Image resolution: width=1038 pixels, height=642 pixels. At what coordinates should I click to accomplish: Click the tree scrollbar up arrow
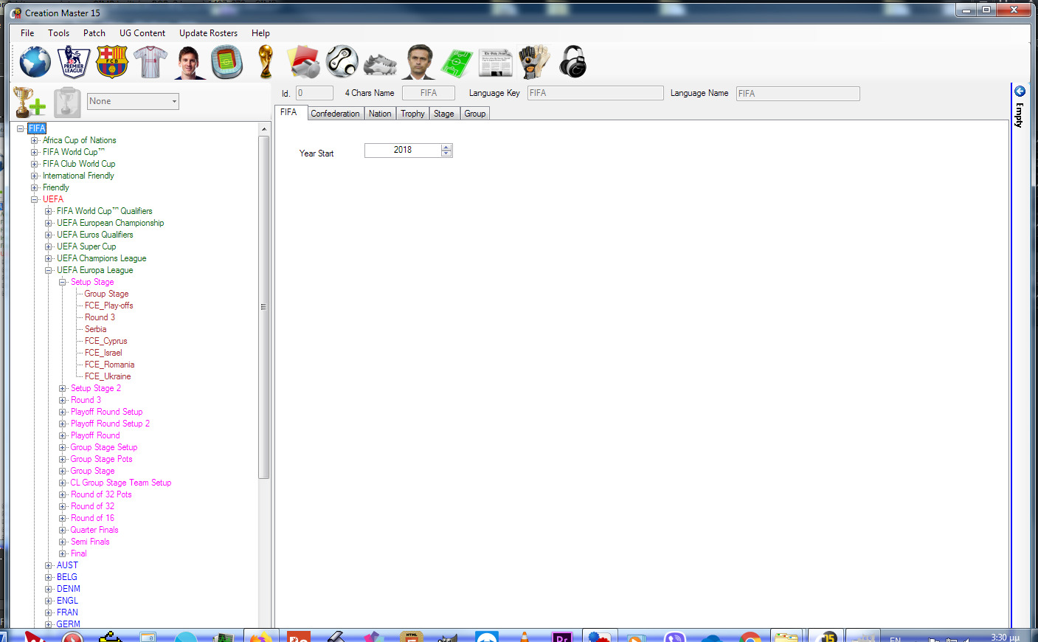click(x=264, y=129)
